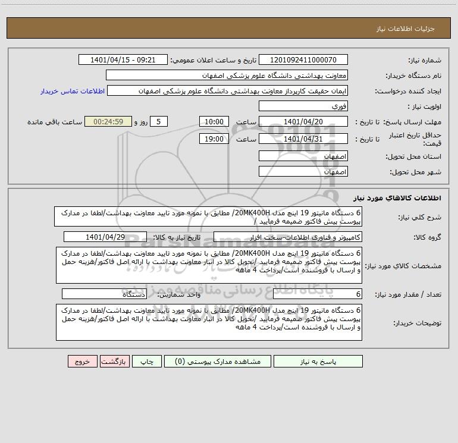Click label 'مشخصات کالای مورد نیاز:'

click(x=403, y=266)
